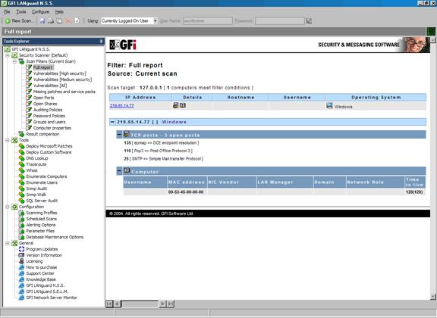Click DNS Lookup tool icon
The width and height of the screenshot is (437, 318).
pyautogui.click(x=21, y=158)
